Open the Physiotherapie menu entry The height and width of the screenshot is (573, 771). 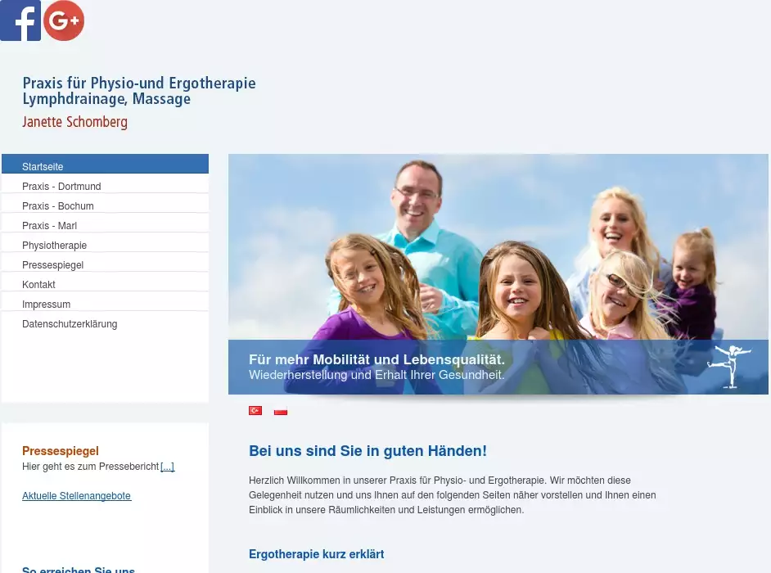pos(54,246)
